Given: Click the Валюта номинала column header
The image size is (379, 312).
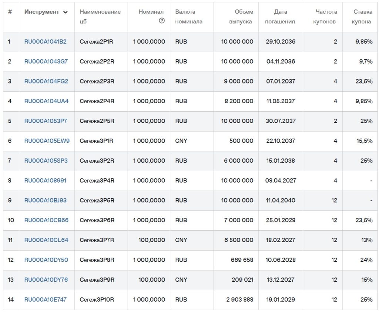Looking at the screenshot, I should pyautogui.click(x=189, y=17).
